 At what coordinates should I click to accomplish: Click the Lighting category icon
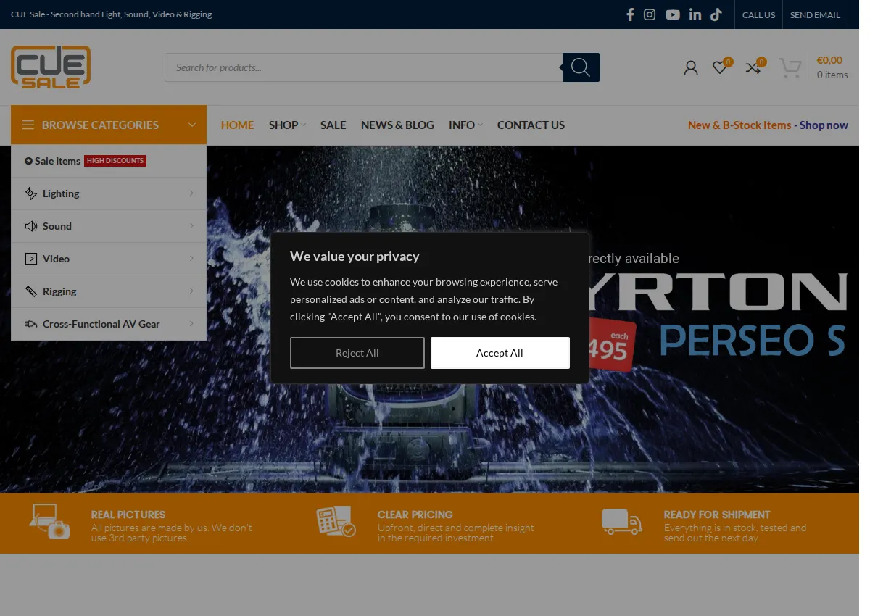point(31,193)
